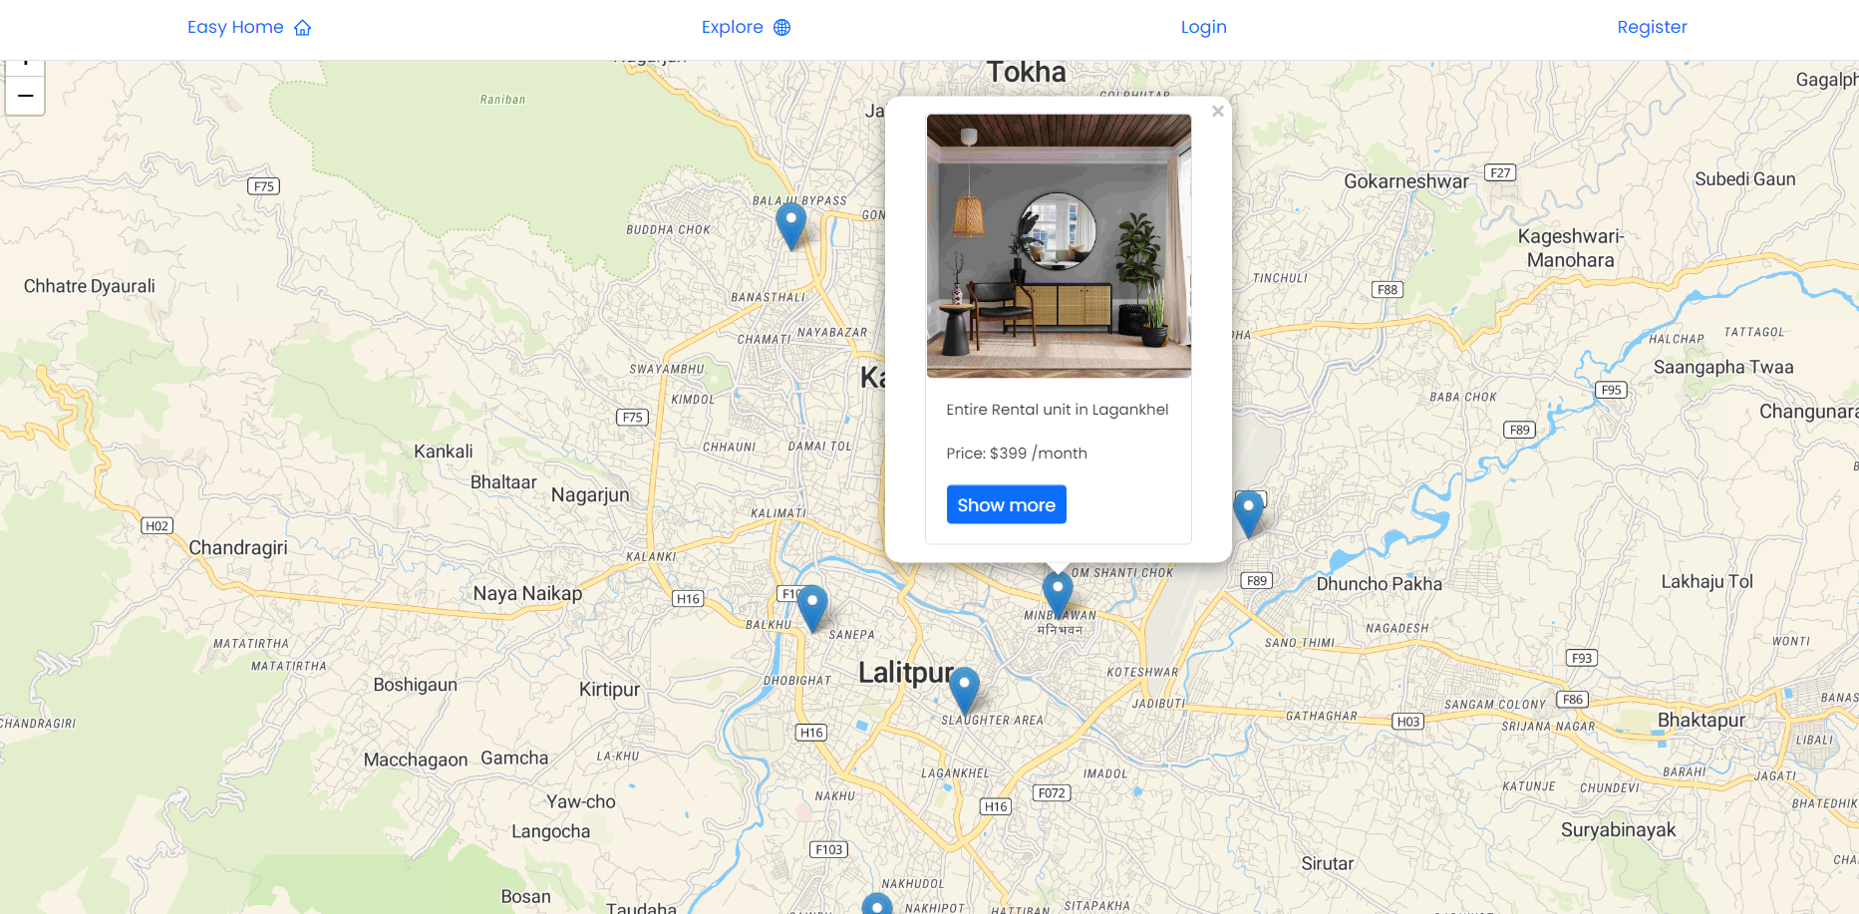
Task: Click the Langocha map label
Action: click(x=550, y=832)
